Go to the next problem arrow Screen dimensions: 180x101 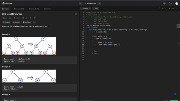click(99, 3)
